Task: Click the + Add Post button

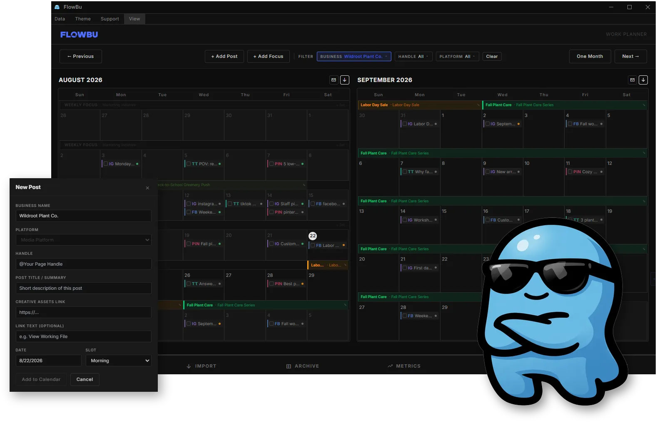Action: [x=224, y=57]
